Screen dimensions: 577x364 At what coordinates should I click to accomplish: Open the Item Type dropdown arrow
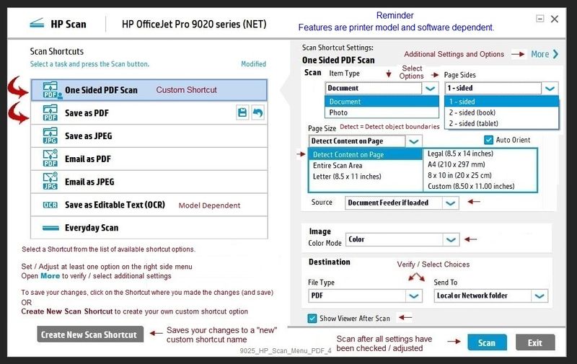click(430, 88)
